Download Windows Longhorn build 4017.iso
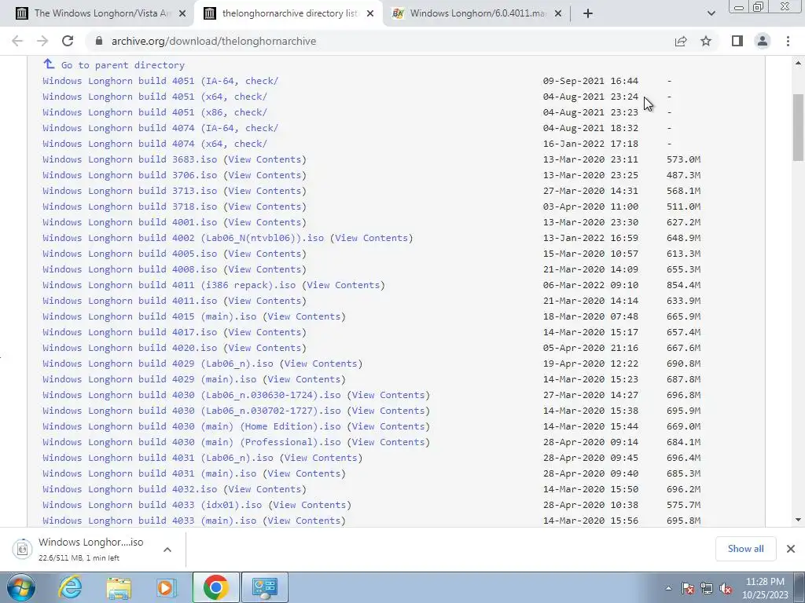Viewport: 805px width, 603px height. pyautogui.click(x=130, y=332)
